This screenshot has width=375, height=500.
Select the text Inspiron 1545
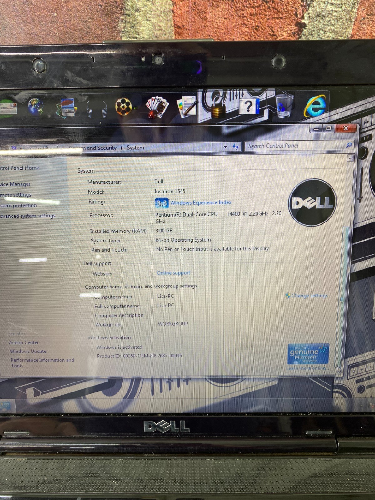(170, 191)
